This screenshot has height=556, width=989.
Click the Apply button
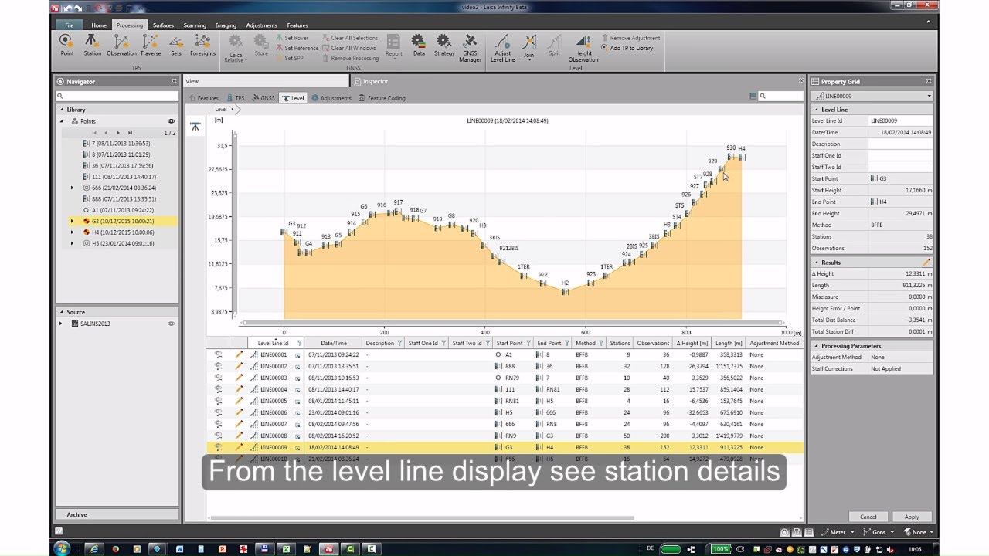pos(912,517)
